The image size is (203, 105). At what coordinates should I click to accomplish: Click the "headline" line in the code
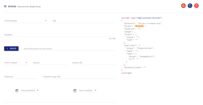(x=132, y=29)
